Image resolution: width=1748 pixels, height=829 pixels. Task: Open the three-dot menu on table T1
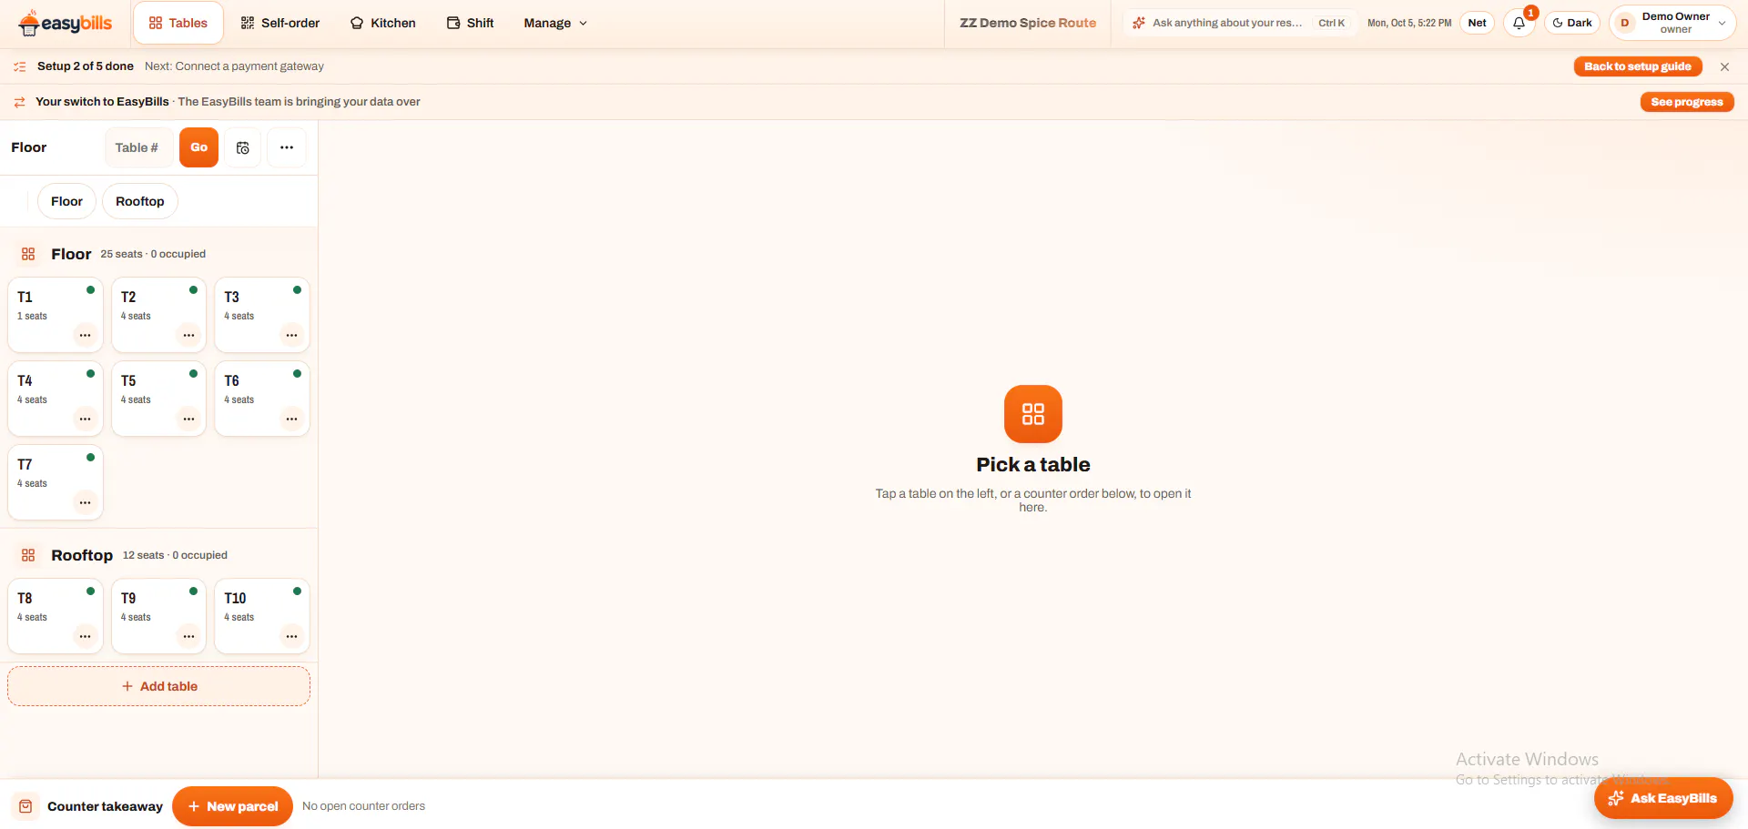click(85, 335)
